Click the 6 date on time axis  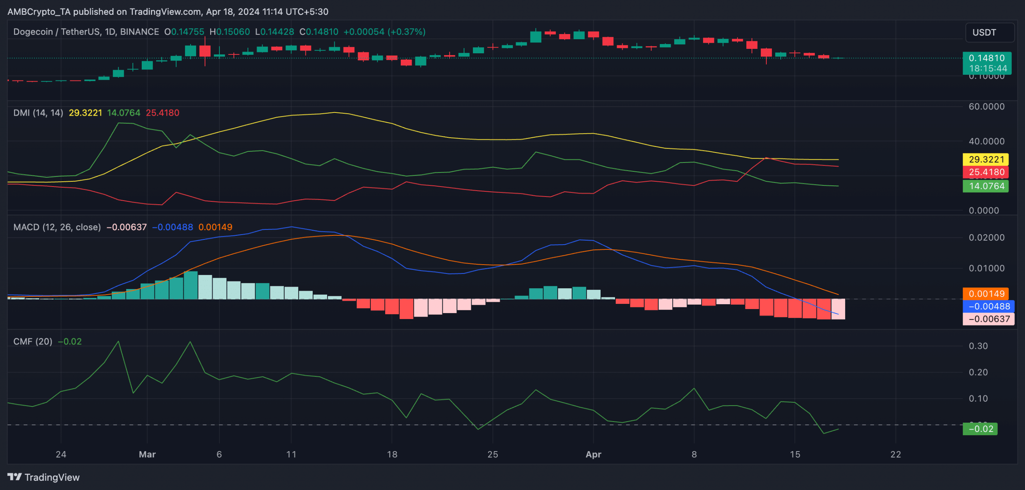click(x=219, y=454)
